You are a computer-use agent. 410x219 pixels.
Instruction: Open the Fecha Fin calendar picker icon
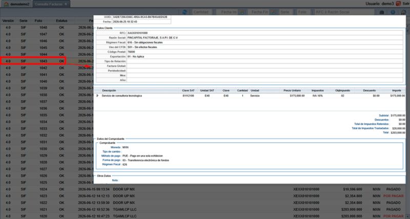point(273,12)
